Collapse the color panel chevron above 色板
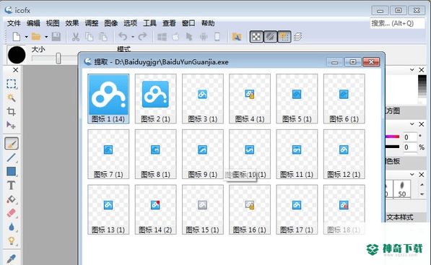This screenshot has height=265, width=431. tap(412, 124)
